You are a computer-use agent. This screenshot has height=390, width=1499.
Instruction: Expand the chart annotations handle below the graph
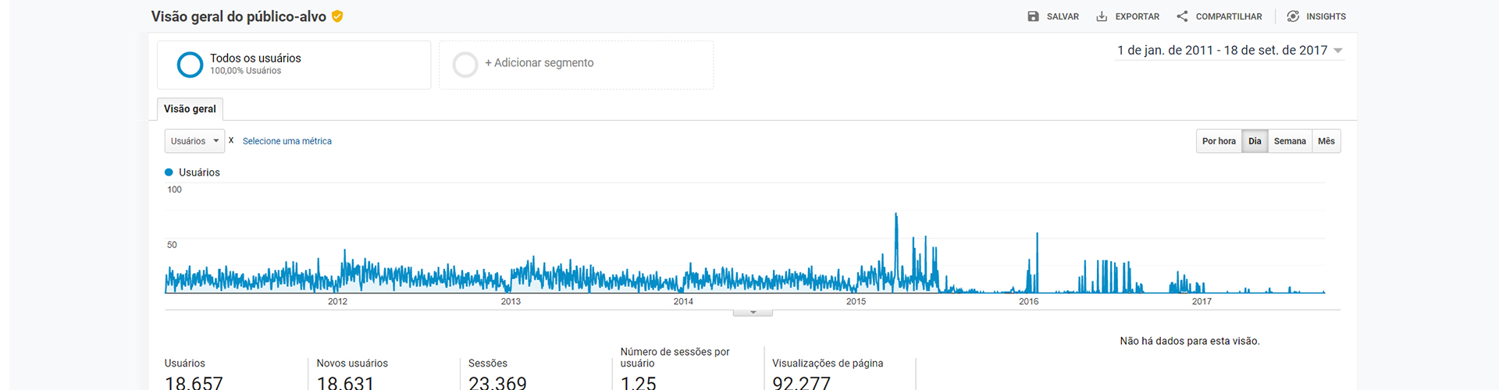click(753, 313)
